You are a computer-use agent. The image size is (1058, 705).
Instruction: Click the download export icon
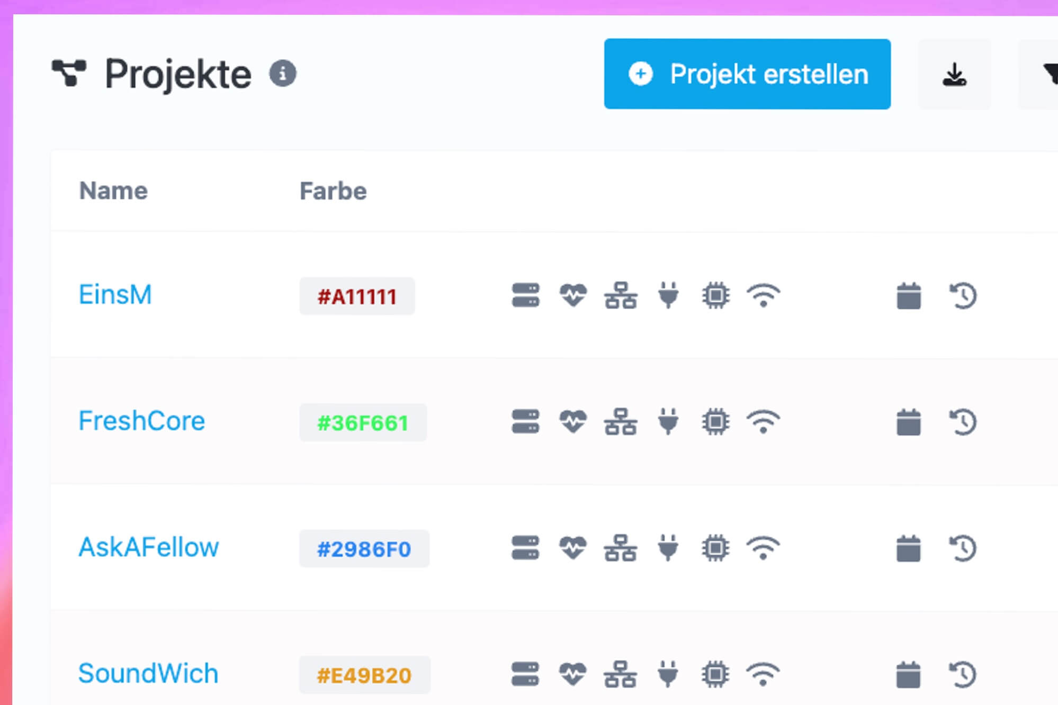[x=954, y=74]
